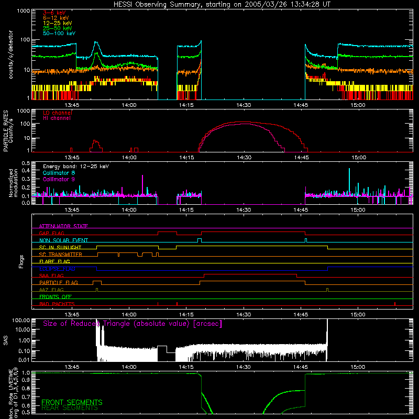419x419 pixels.
Task: Click the Normalized modulation axis label
Action: [x=13, y=183]
